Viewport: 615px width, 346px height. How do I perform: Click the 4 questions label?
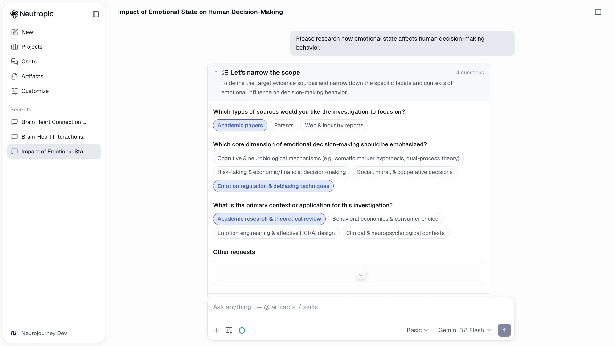470,73
